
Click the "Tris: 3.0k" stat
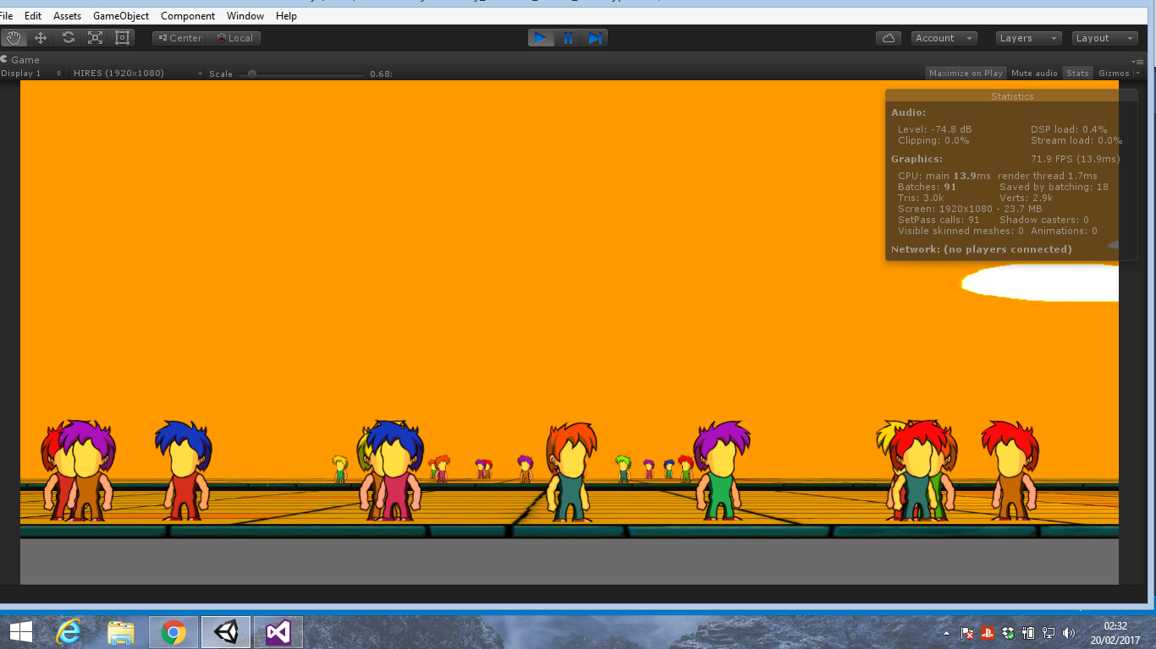[921, 198]
